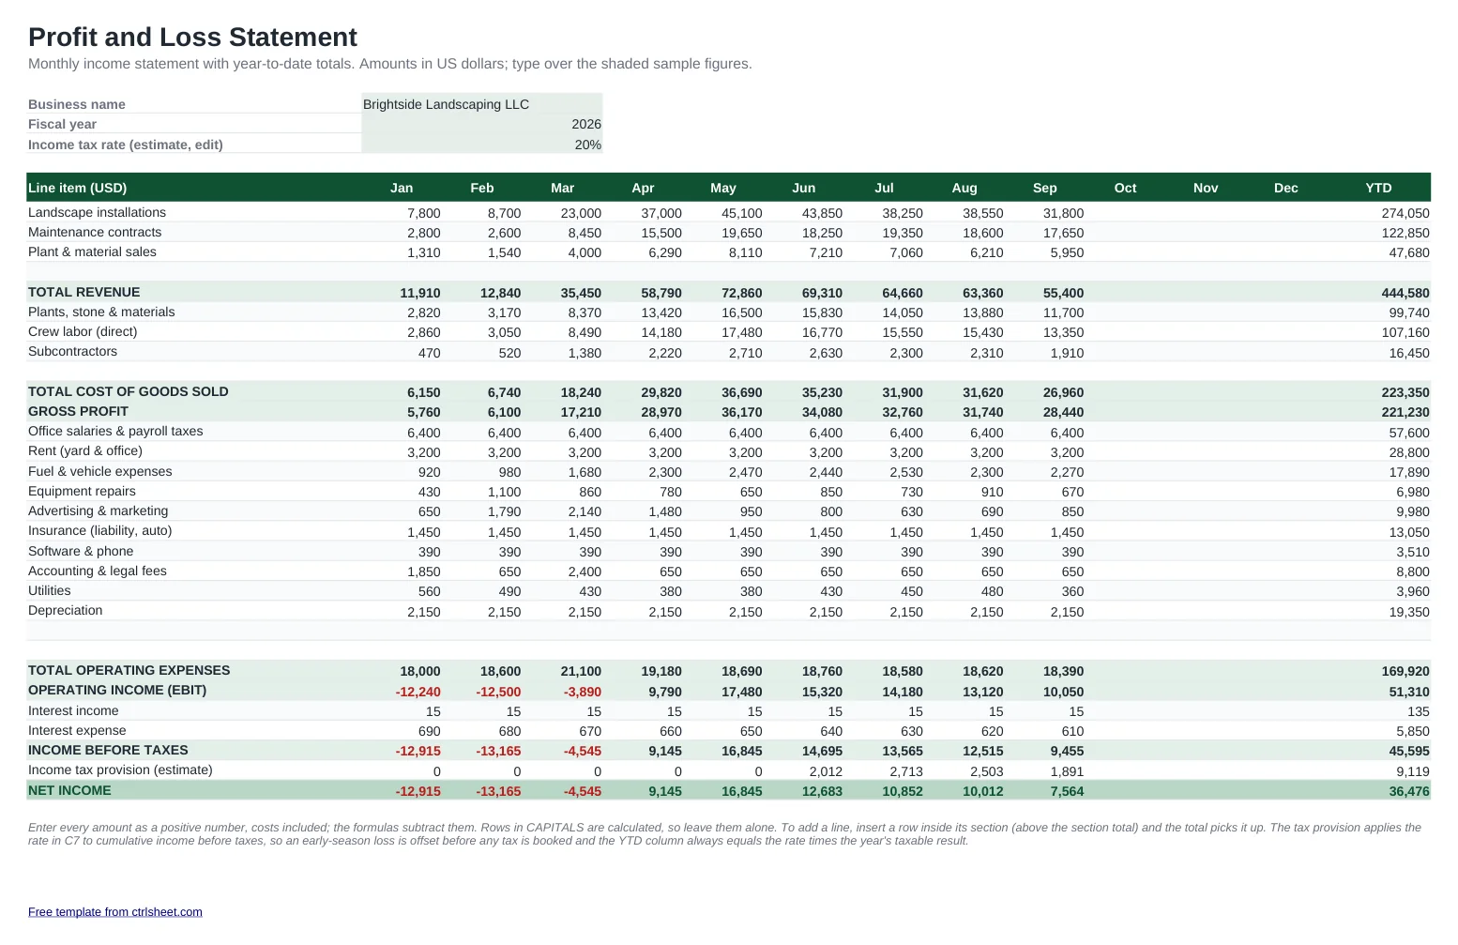Select income tax provision June value 2,012

pyautogui.click(x=826, y=771)
